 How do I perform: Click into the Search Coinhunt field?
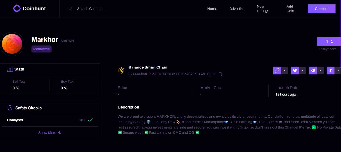[90, 9]
